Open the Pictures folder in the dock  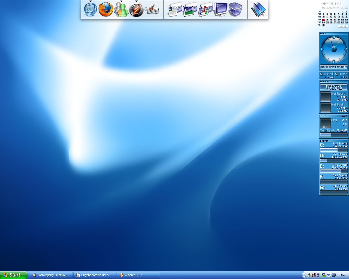click(190, 10)
